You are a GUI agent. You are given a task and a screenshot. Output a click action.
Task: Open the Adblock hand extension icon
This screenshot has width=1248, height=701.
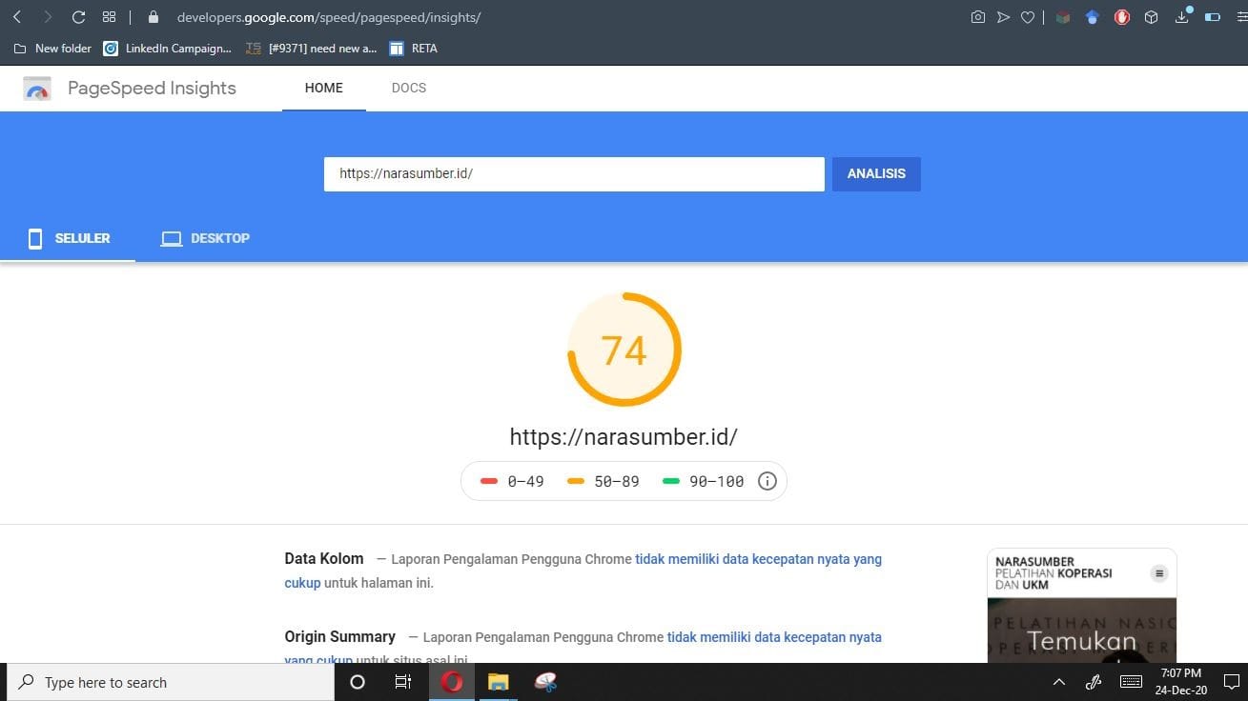point(1122,16)
